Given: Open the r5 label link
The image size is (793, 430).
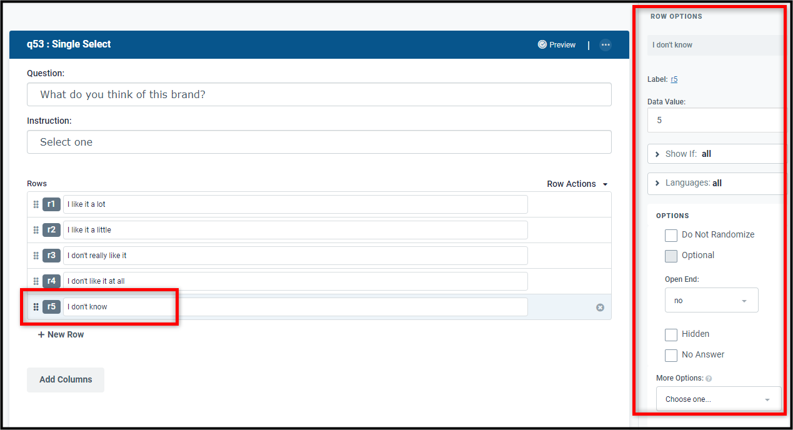Looking at the screenshot, I should 674,79.
